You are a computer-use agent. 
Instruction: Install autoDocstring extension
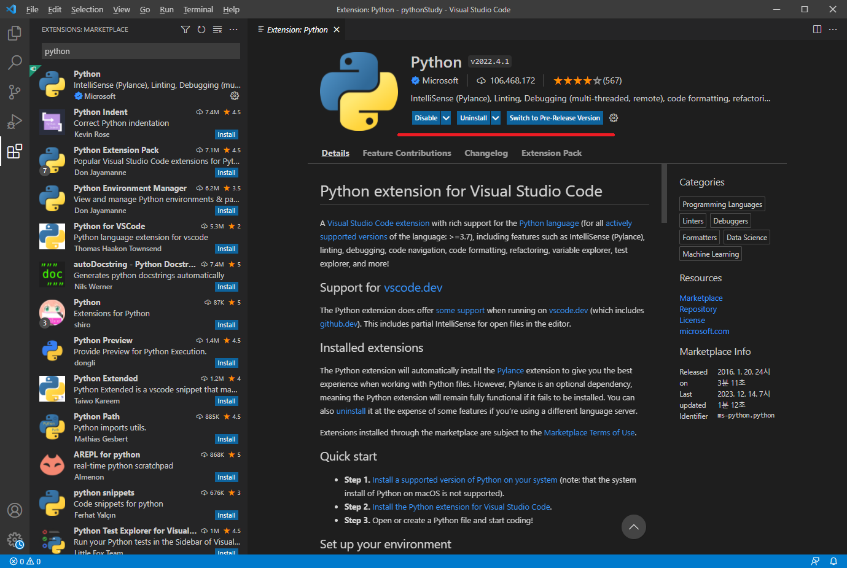(x=227, y=287)
